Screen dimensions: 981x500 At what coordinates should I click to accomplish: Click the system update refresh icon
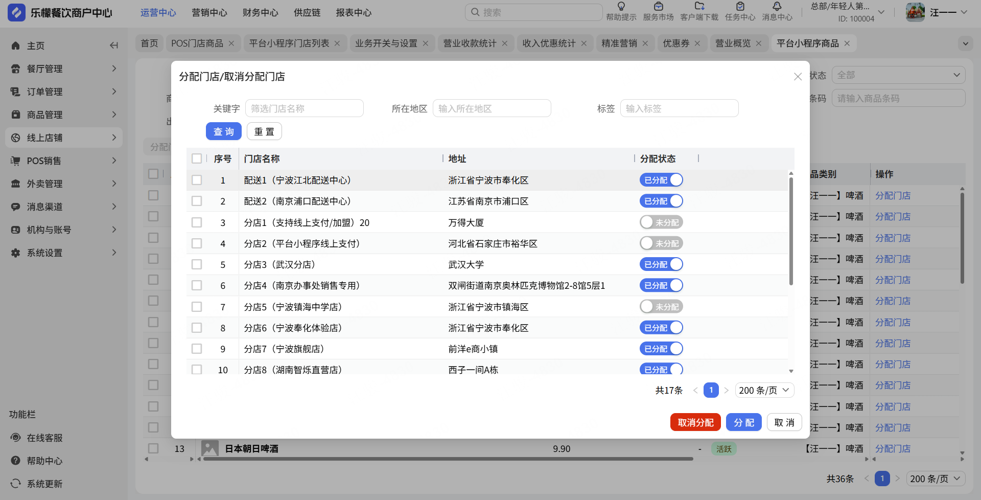[16, 484]
